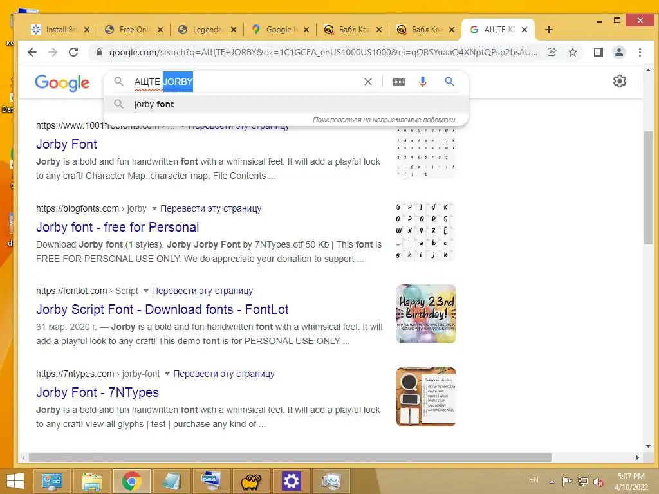Go to the Google homepage logo
The height and width of the screenshot is (494, 659).
(x=62, y=83)
